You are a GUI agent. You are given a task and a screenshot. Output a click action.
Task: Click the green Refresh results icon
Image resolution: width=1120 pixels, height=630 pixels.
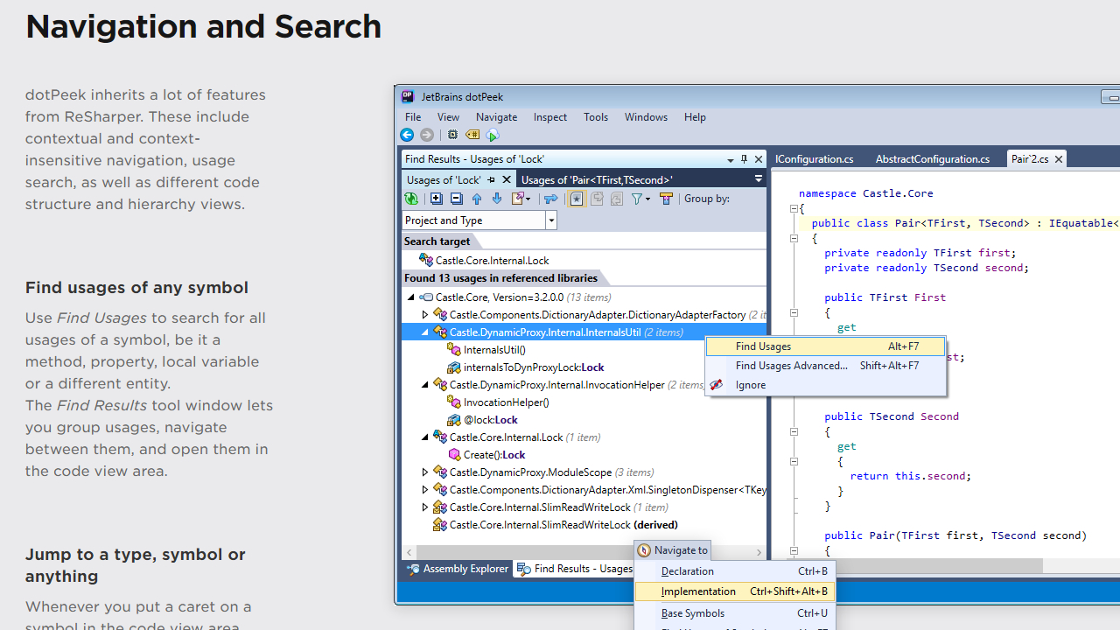coord(410,199)
